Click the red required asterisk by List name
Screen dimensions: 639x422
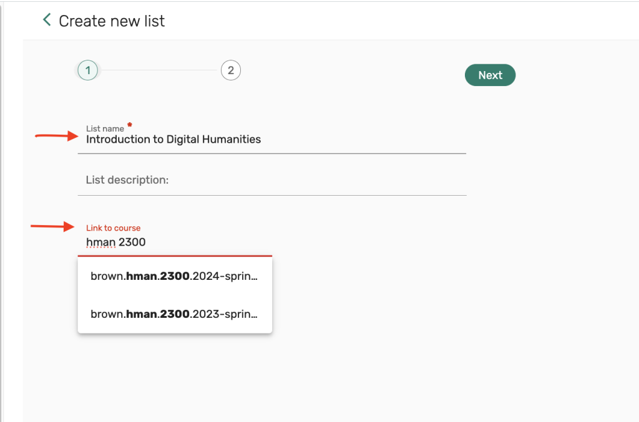pos(130,125)
